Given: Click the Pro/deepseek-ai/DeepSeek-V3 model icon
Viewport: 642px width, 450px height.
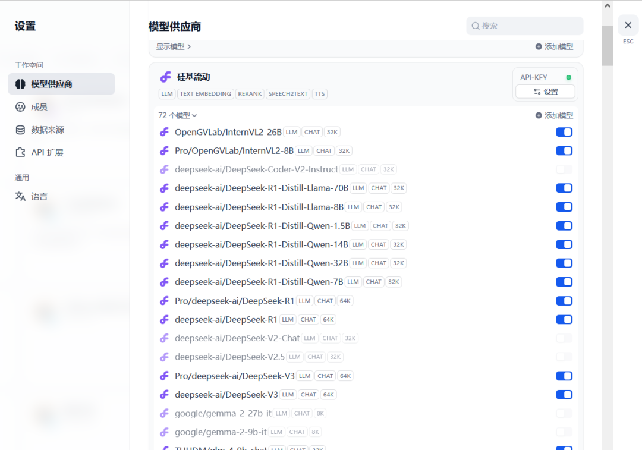Looking at the screenshot, I should click(164, 376).
